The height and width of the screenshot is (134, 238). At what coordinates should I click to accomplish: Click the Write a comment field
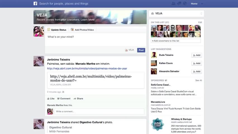point(99,111)
